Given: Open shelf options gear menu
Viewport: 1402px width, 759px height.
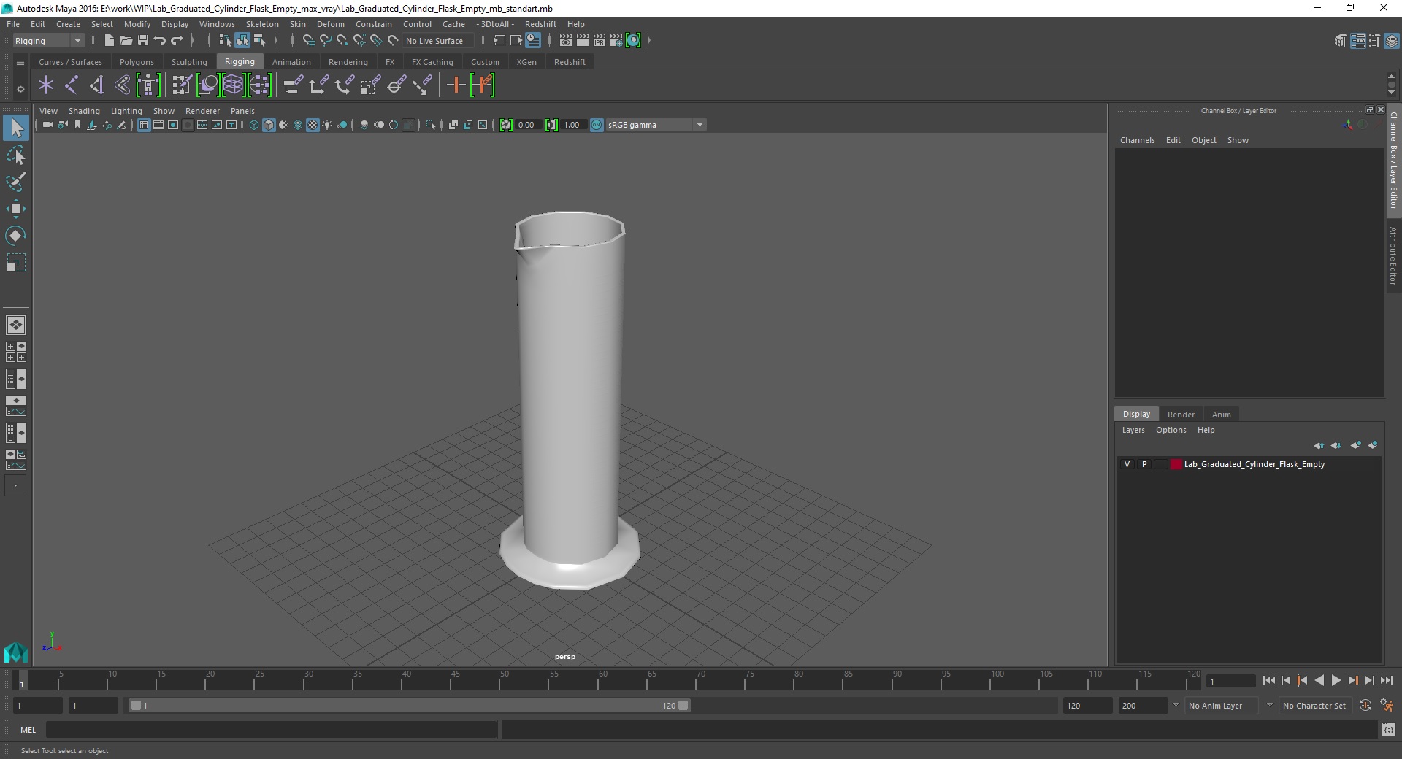Looking at the screenshot, I should pos(20,89).
